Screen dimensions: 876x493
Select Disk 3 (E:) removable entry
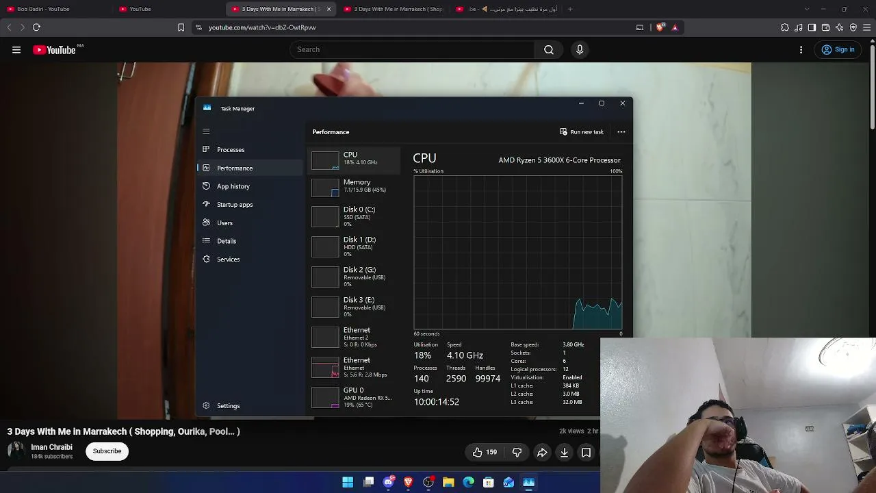coord(355,307)
